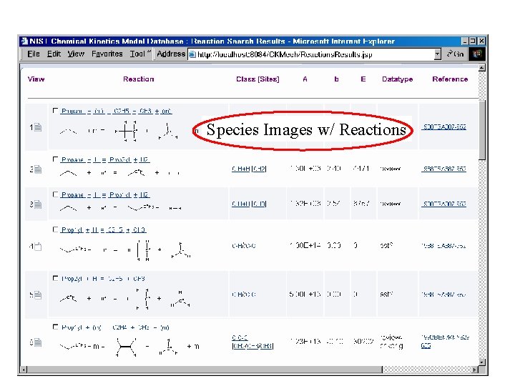Tick checkbox for row 2 Propane reaction
The image size is (515, 386).
55,159
